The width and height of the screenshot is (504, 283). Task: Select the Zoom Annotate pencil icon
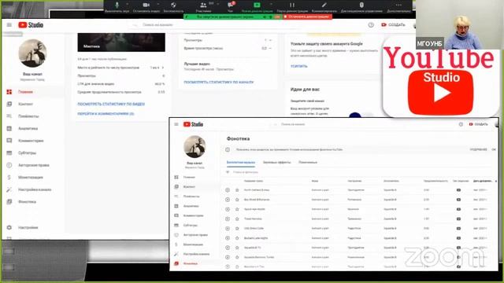click(324, 5)
